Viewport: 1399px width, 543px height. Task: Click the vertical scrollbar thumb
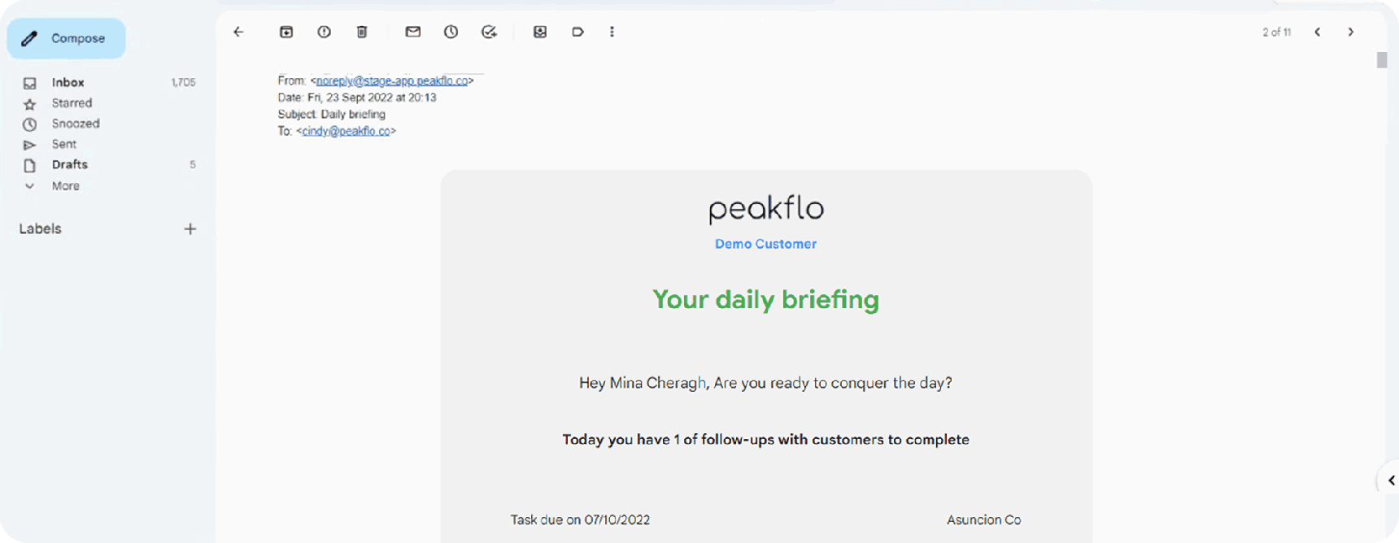(x=1381, y=60)
